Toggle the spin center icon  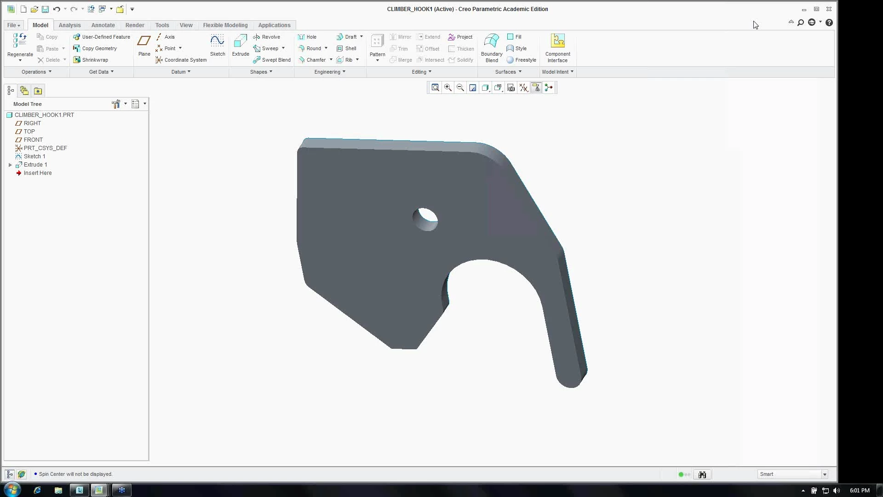click(x=549, y=88)
